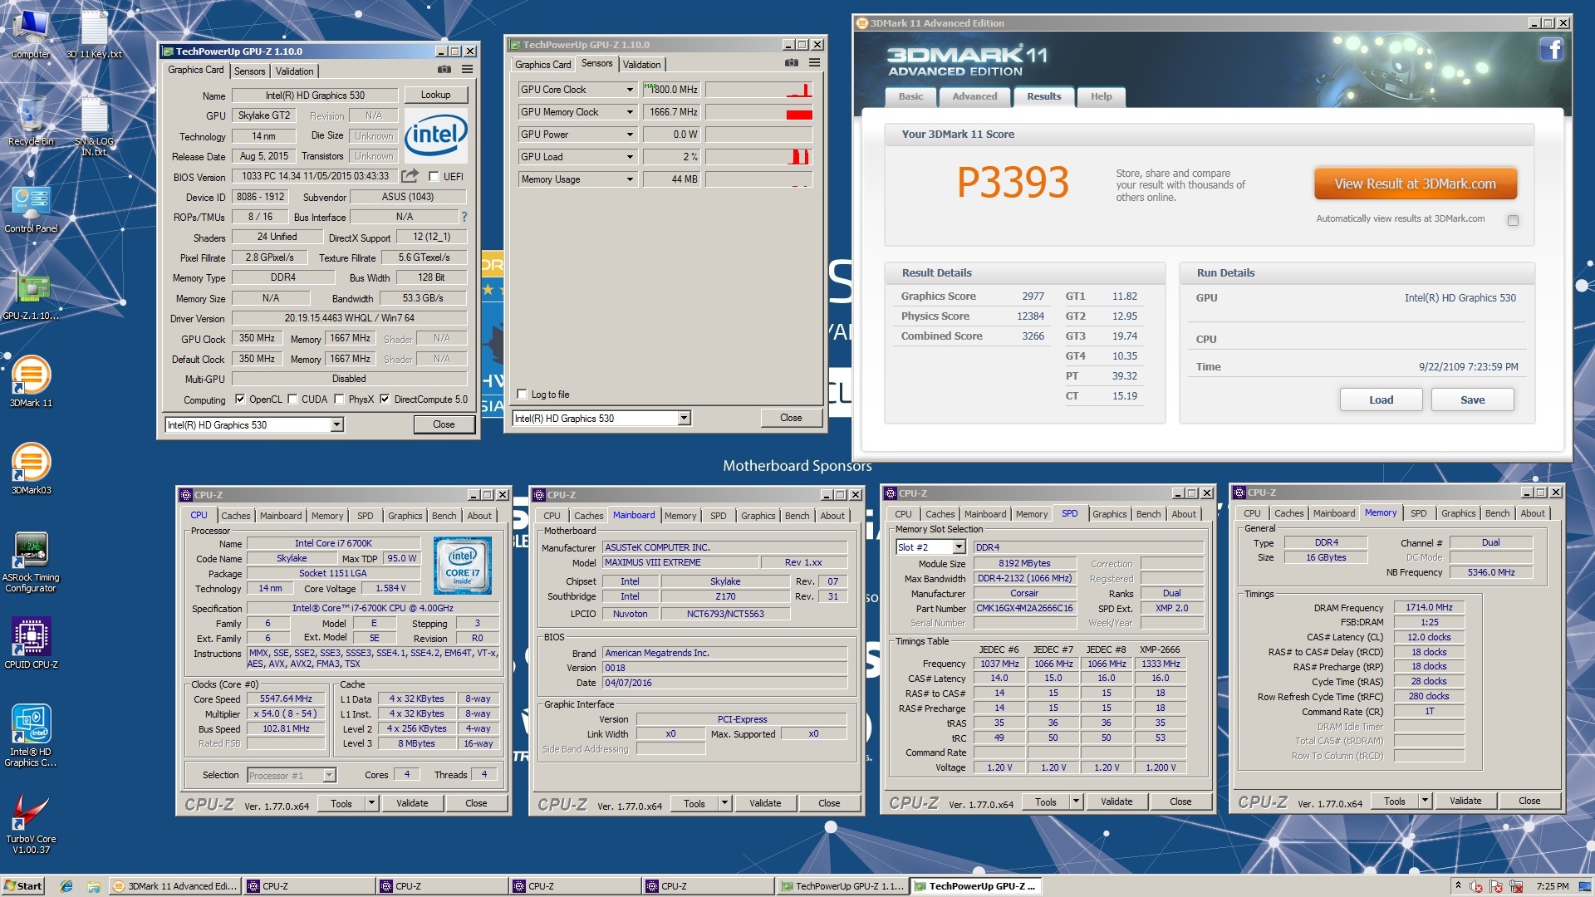The height and width of the screenshot is (897, 1595).
Task: Launch TurboV Core V1.00.37 shortcut
Action: tap(31, 824)
